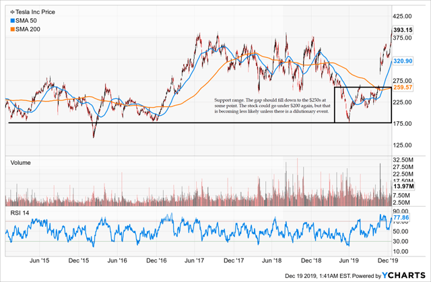Click the 27.50M volume axis label

click(403, 167)
